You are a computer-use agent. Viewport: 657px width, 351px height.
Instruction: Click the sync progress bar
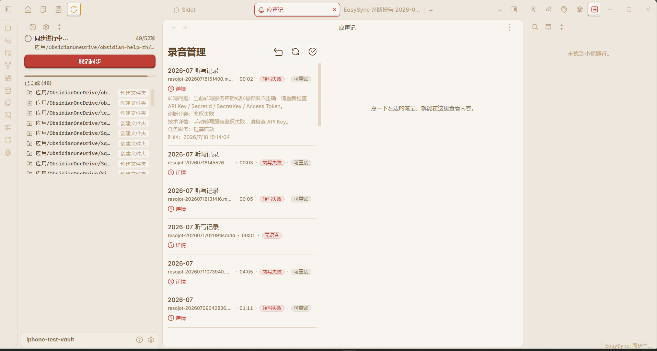pyautogui.click(x=90, y=76)
